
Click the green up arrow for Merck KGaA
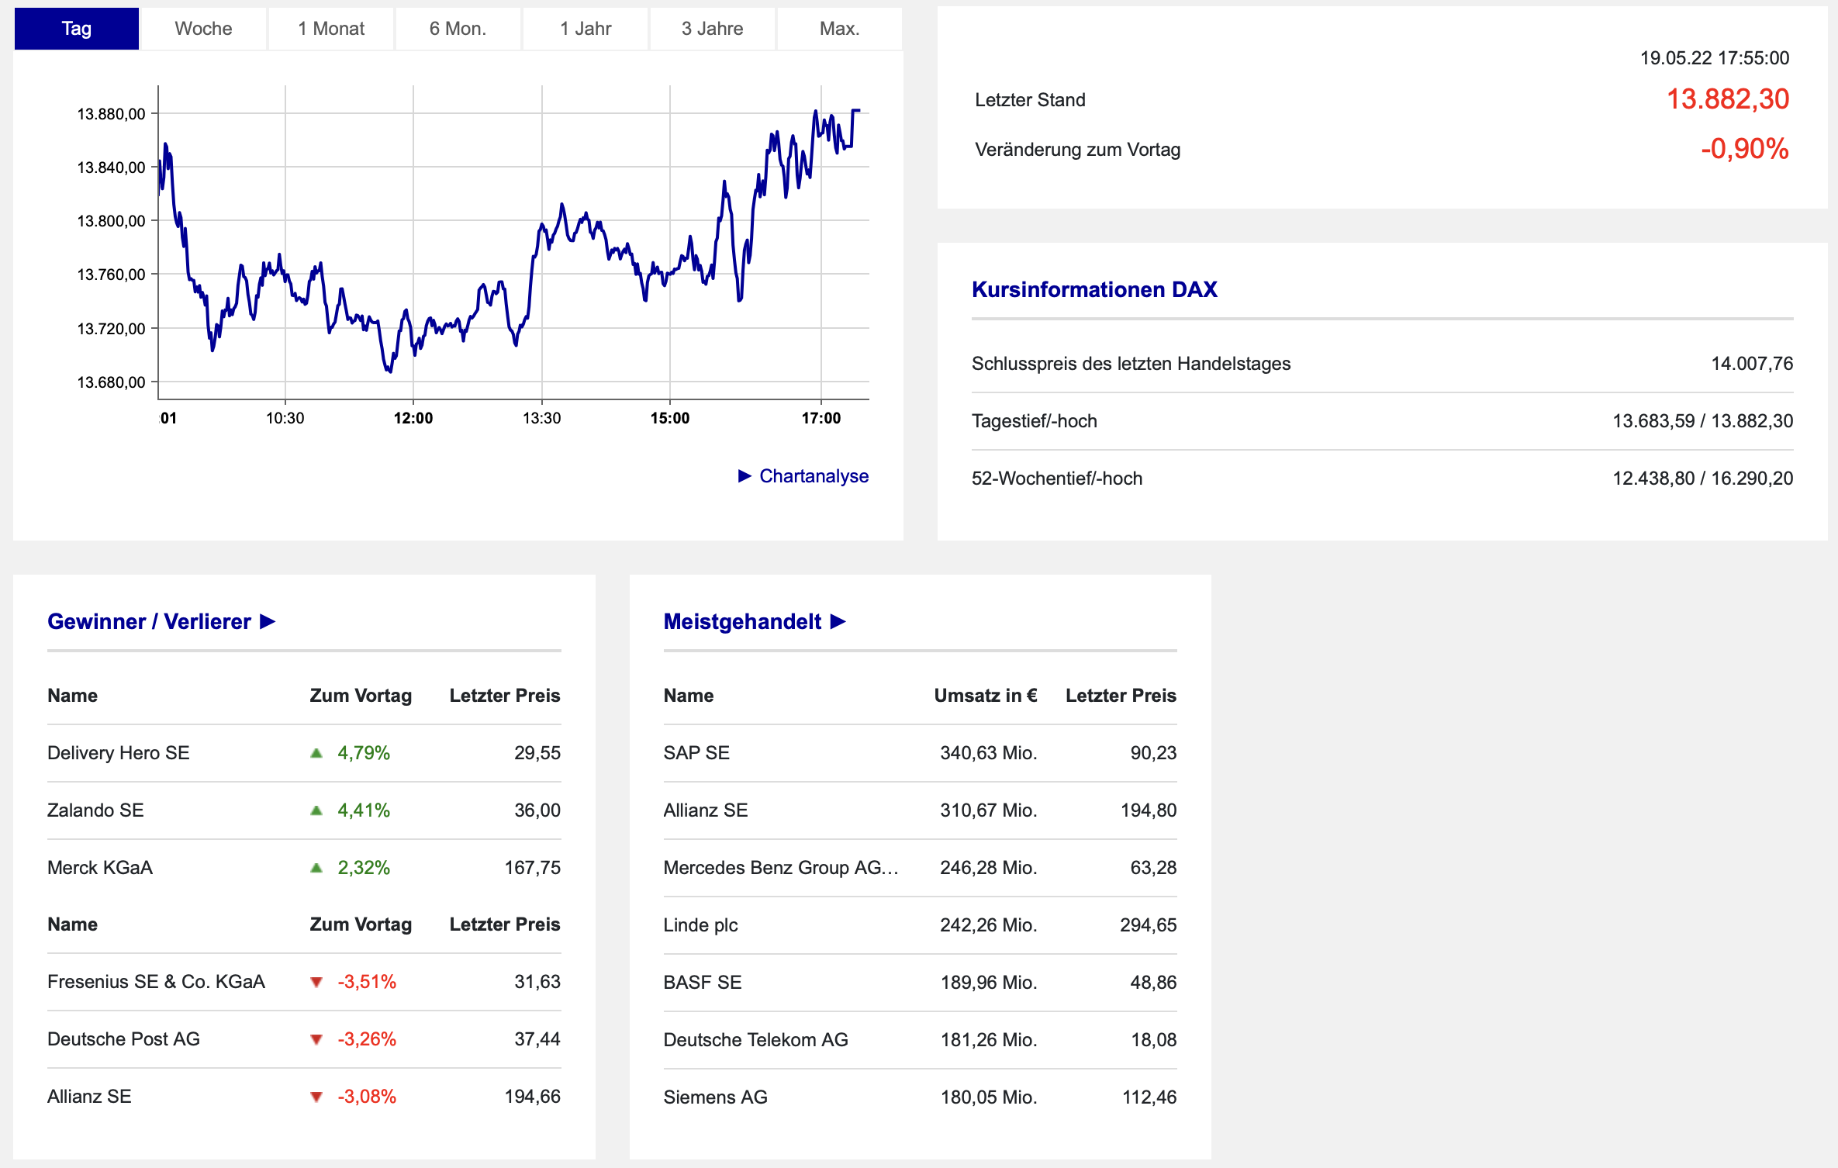point(316,868)
